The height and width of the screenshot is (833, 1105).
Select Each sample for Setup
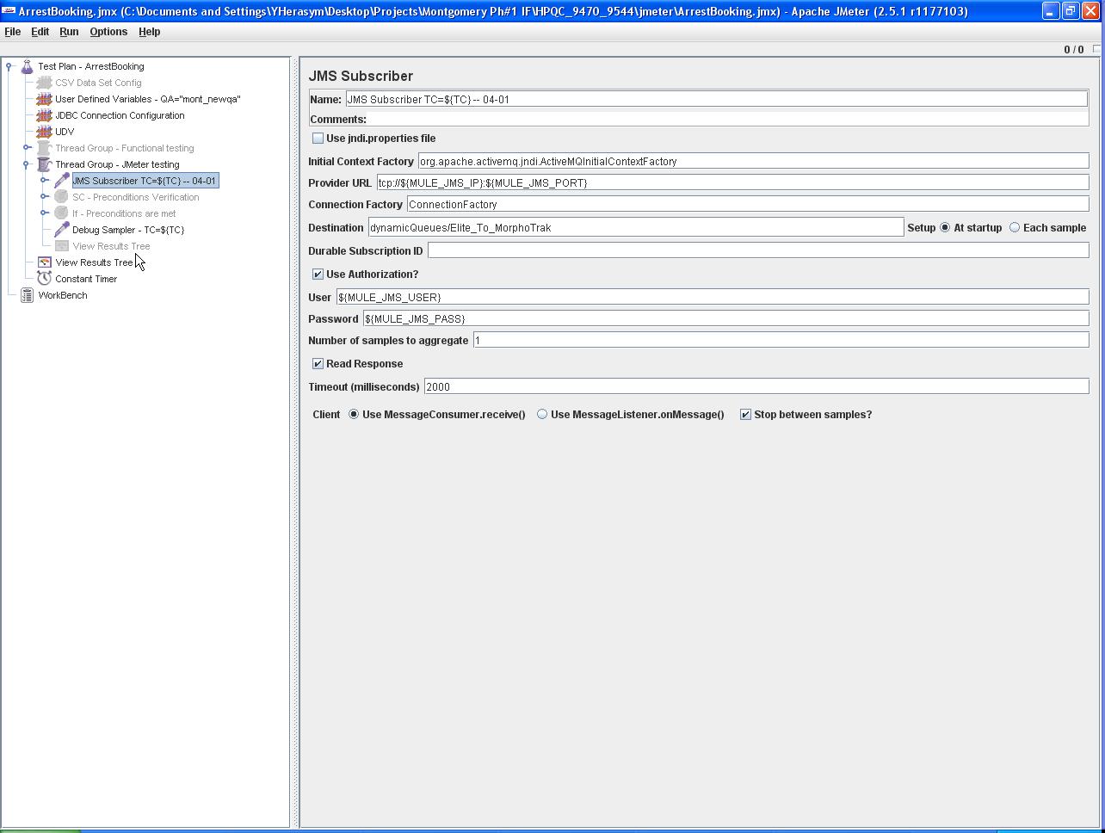pyautogui.click(x=1014, y=227)
